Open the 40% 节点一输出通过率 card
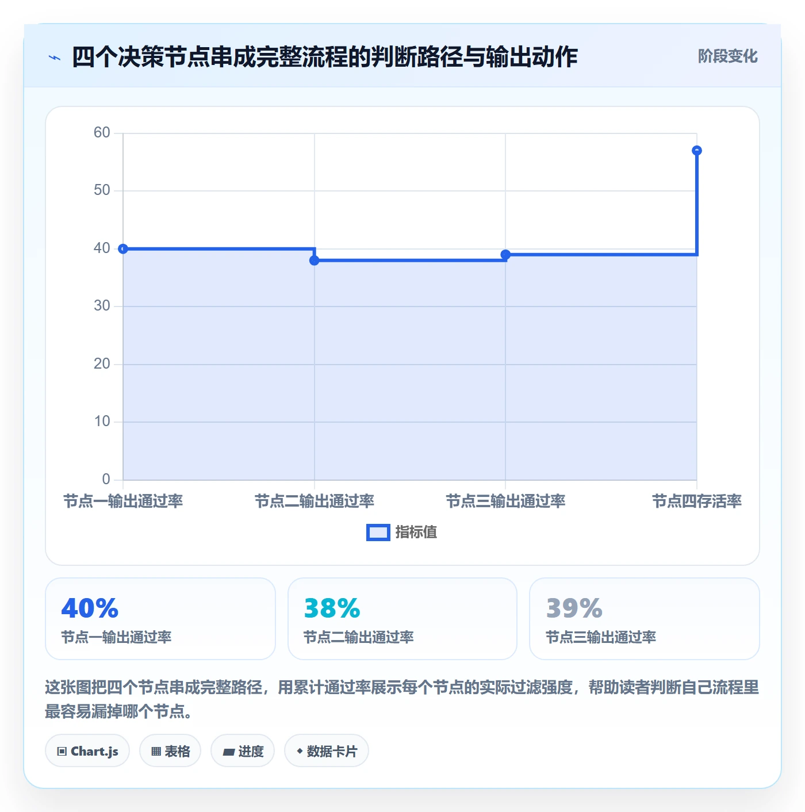The height and width of the screenshot is (812, 805). (160, 619)
